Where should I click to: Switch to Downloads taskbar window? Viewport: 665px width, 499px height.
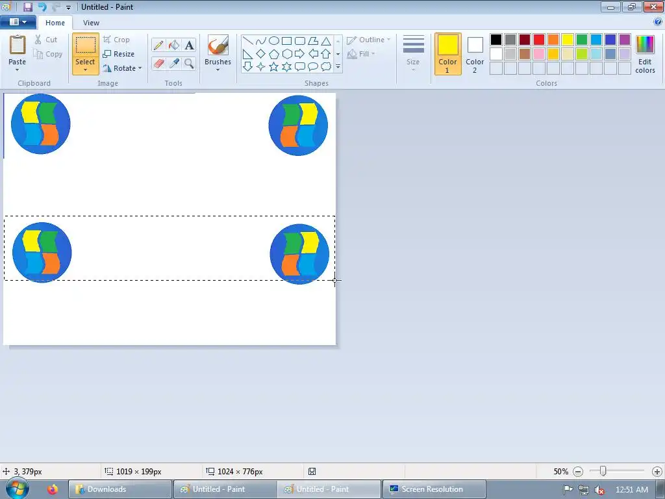120,489
